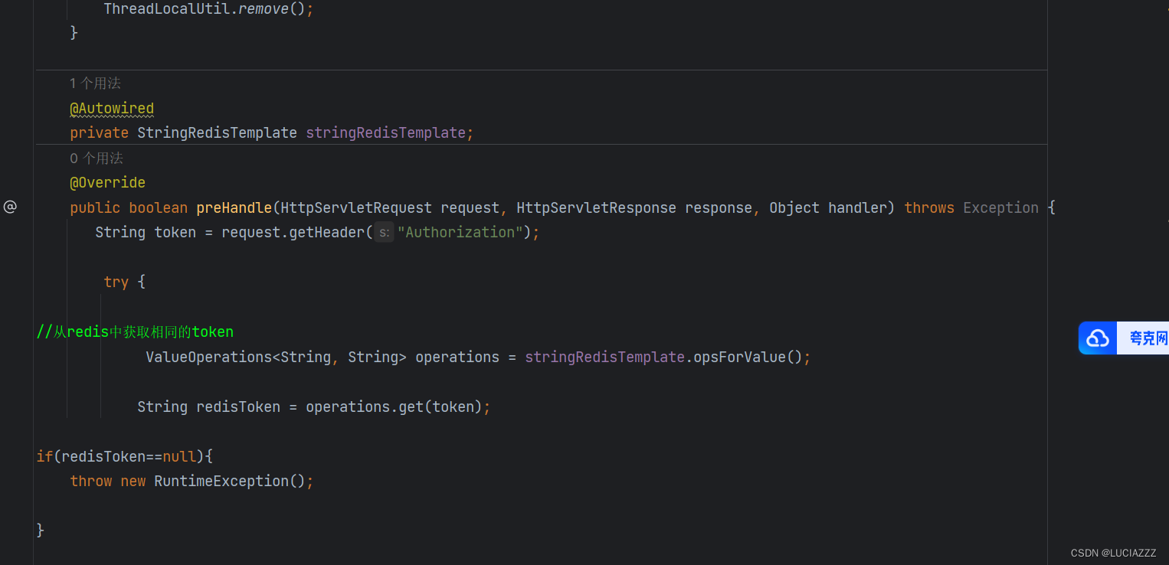Click the green redis token comment line
1169x565 pixels.
coord(135,331)
